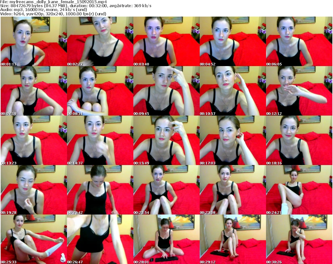This screenshot has height=264, width=333.
Task: Click the frame marked 00:19:28
Action: point(34,190)
